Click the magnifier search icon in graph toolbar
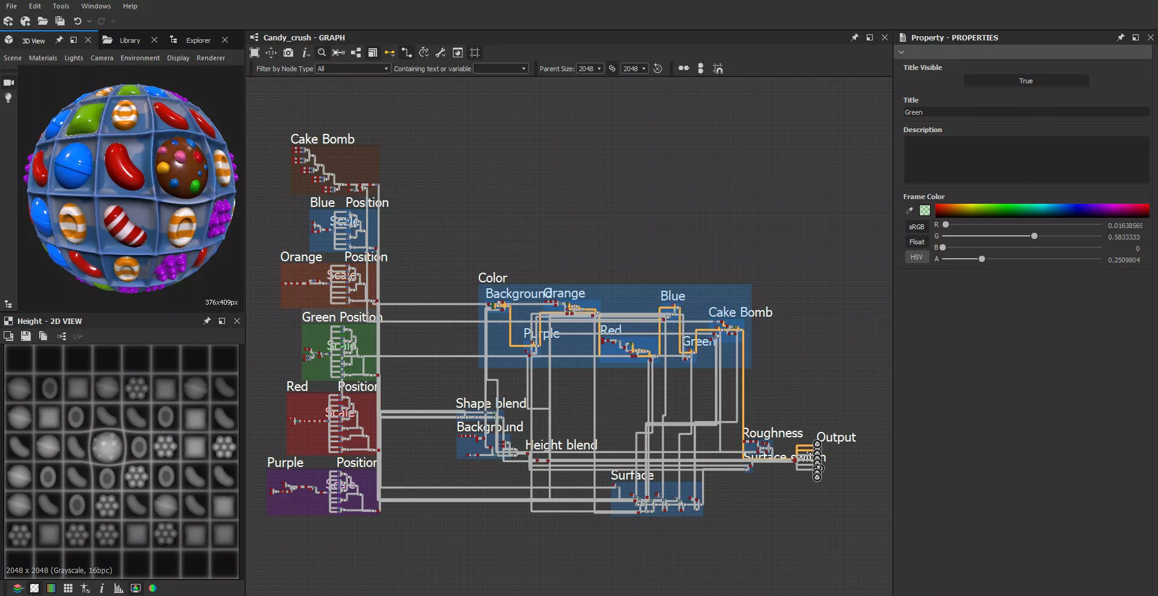1158x596 pixels. [x=321, y=53]
